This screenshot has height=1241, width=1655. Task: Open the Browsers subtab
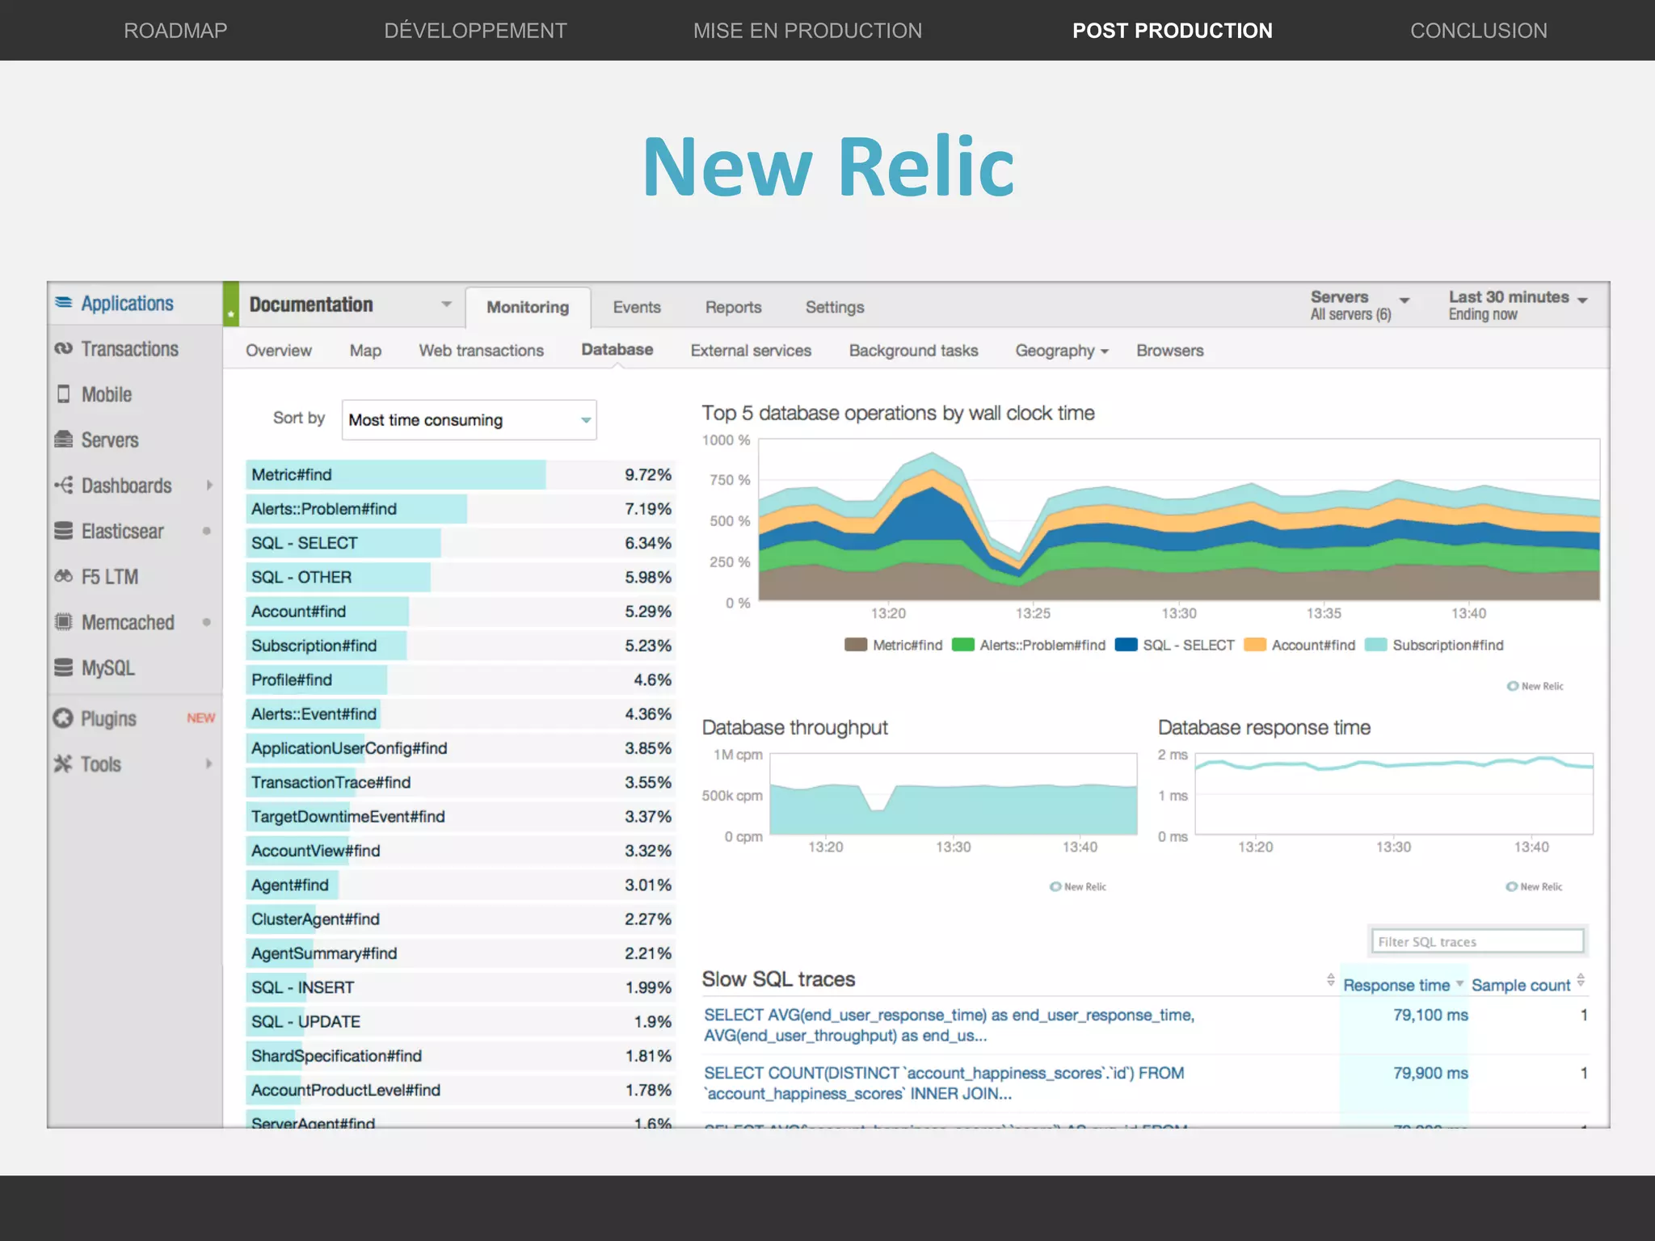[x=1169, y=351]
